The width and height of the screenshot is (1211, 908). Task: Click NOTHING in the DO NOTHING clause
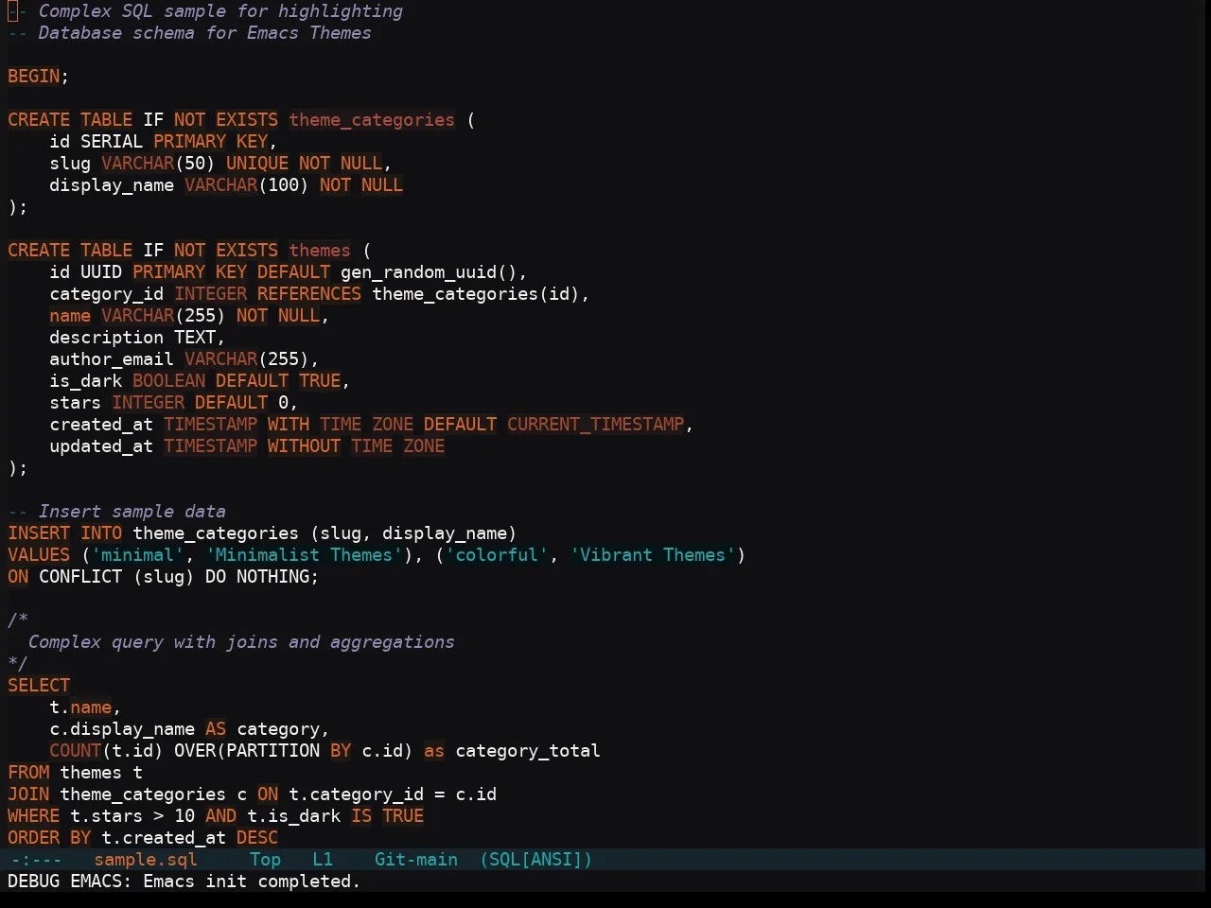(272, 577)
